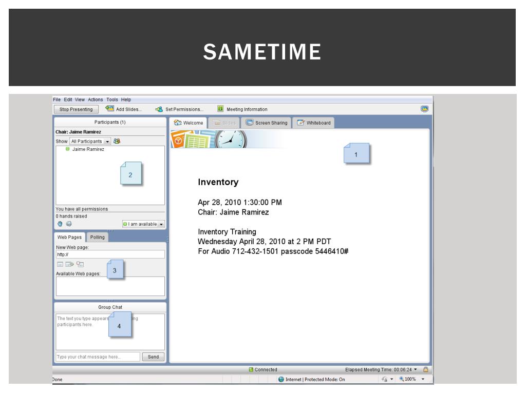The height and width of the screenshot is (394, 526).
Task: Click the grey icon beside raise hand
Action: pyautogui.click(x=69, y=224)
